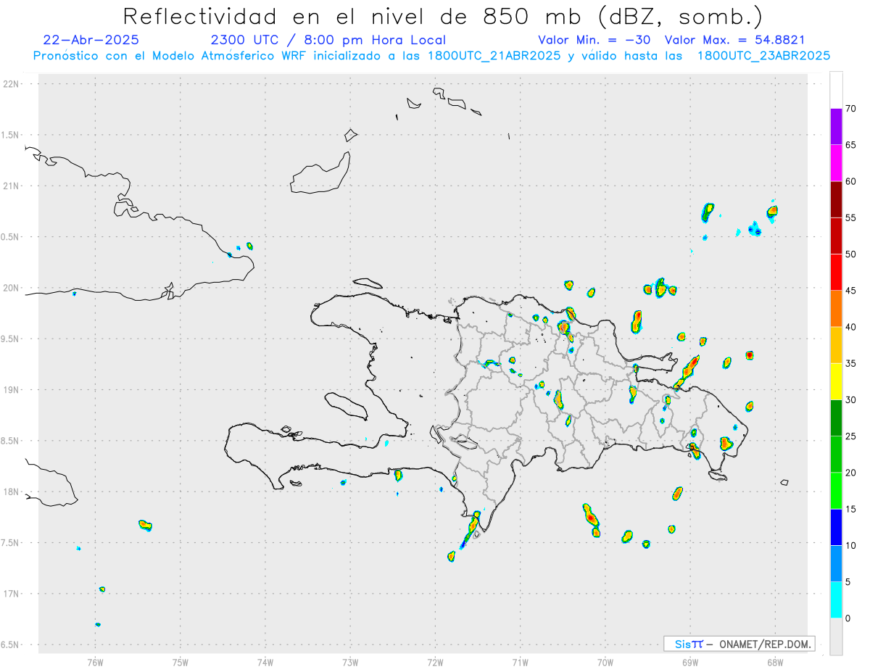Screen dimensions: 870x672
Task: Click the 'SisTT - ONAMET/REP.DOM.' credit box
Action: 739,644
